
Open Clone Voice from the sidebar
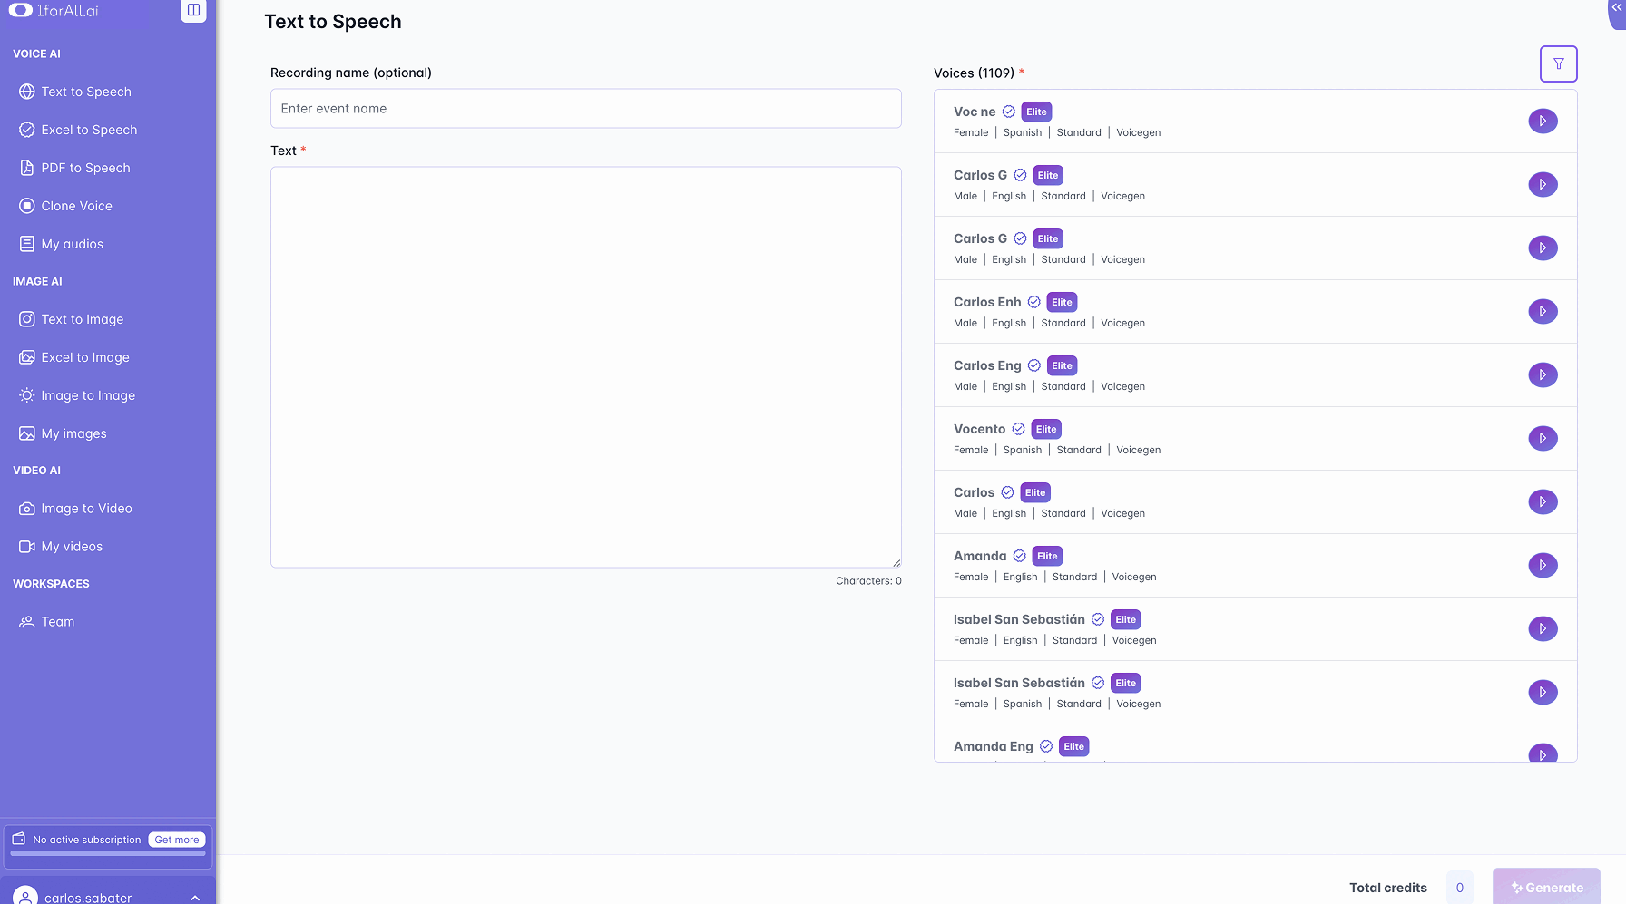pyautogui.click(x=76, y=206)
